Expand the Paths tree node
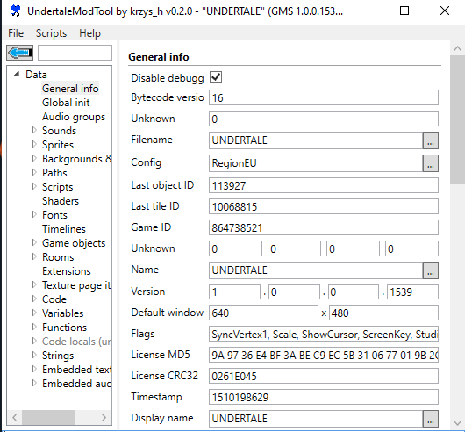 pos(34,172)
